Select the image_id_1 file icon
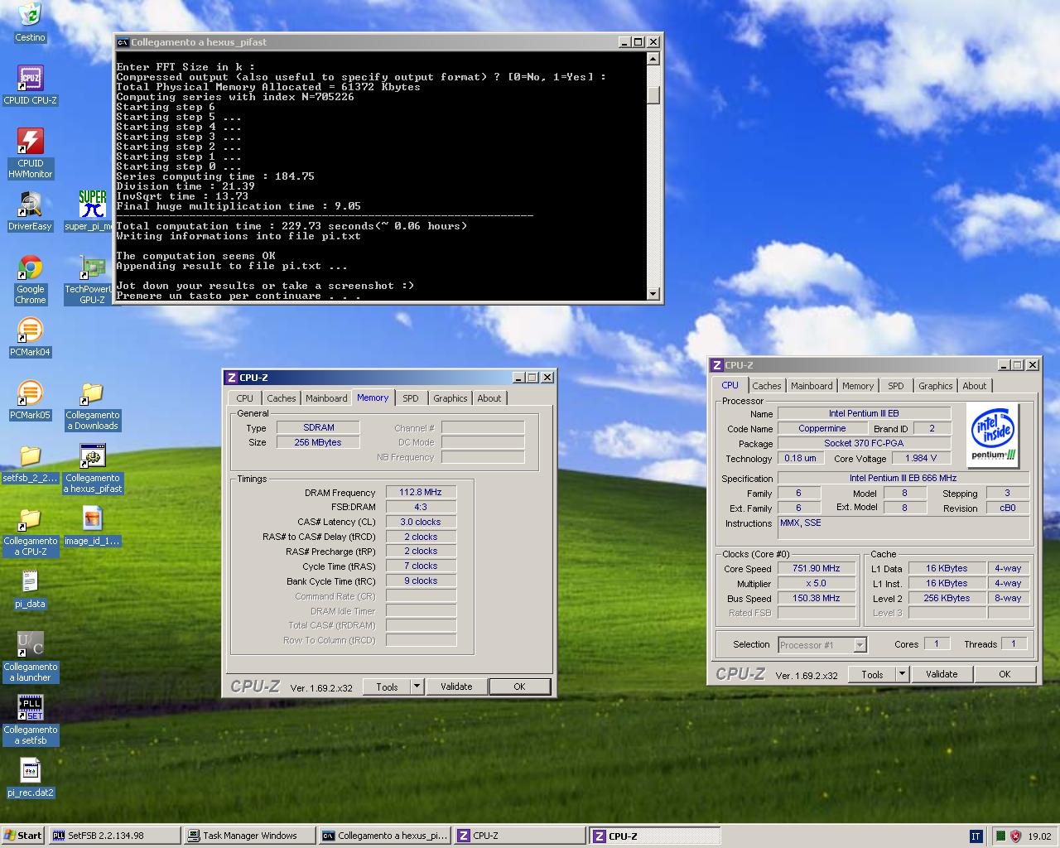Screen dimensions: 1060x848 point(92,527)
